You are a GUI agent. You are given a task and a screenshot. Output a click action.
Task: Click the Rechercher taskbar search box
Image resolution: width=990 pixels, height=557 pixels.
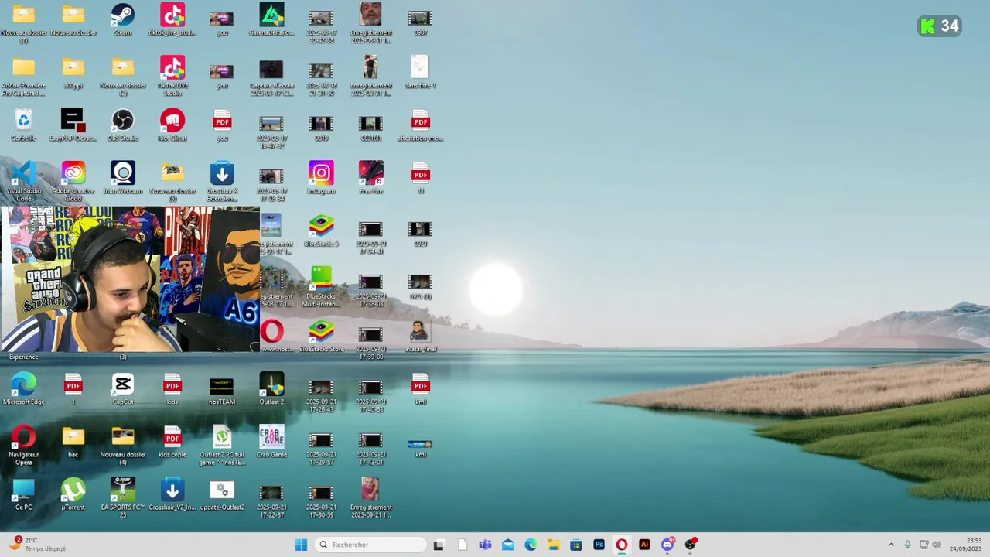370,545
